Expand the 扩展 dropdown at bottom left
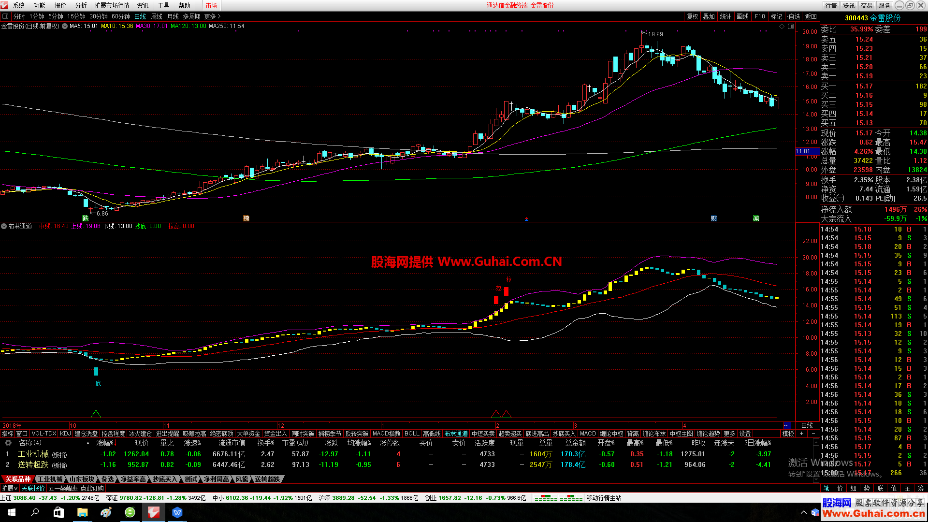This screenshot has height=522, width=928. (10, 488)
